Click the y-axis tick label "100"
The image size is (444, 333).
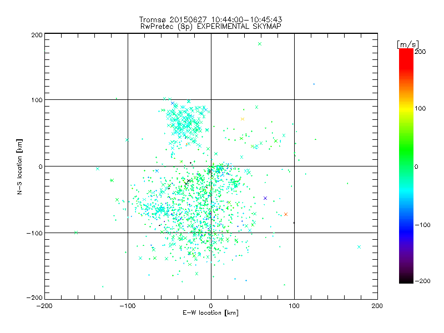(37, 100)
